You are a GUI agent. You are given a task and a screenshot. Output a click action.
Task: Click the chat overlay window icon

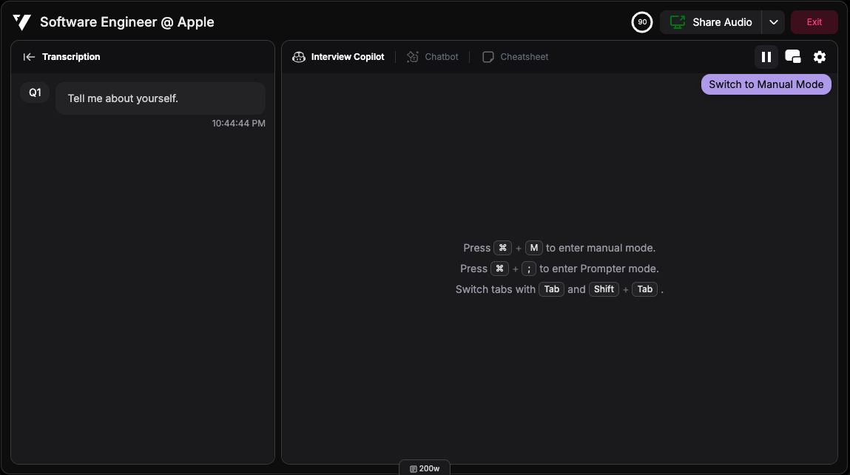click(792, 57)
